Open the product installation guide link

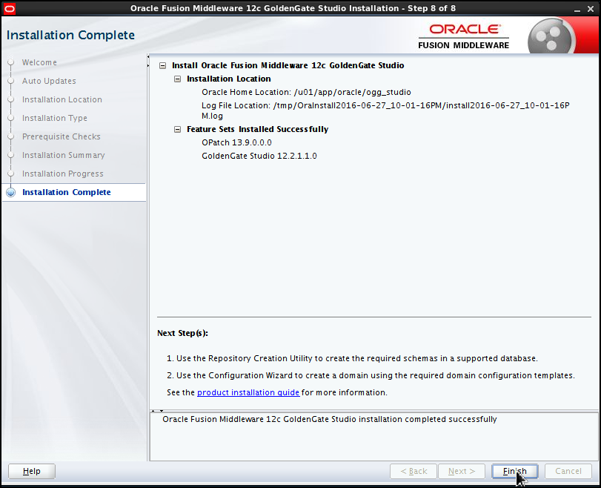(248, 392)
